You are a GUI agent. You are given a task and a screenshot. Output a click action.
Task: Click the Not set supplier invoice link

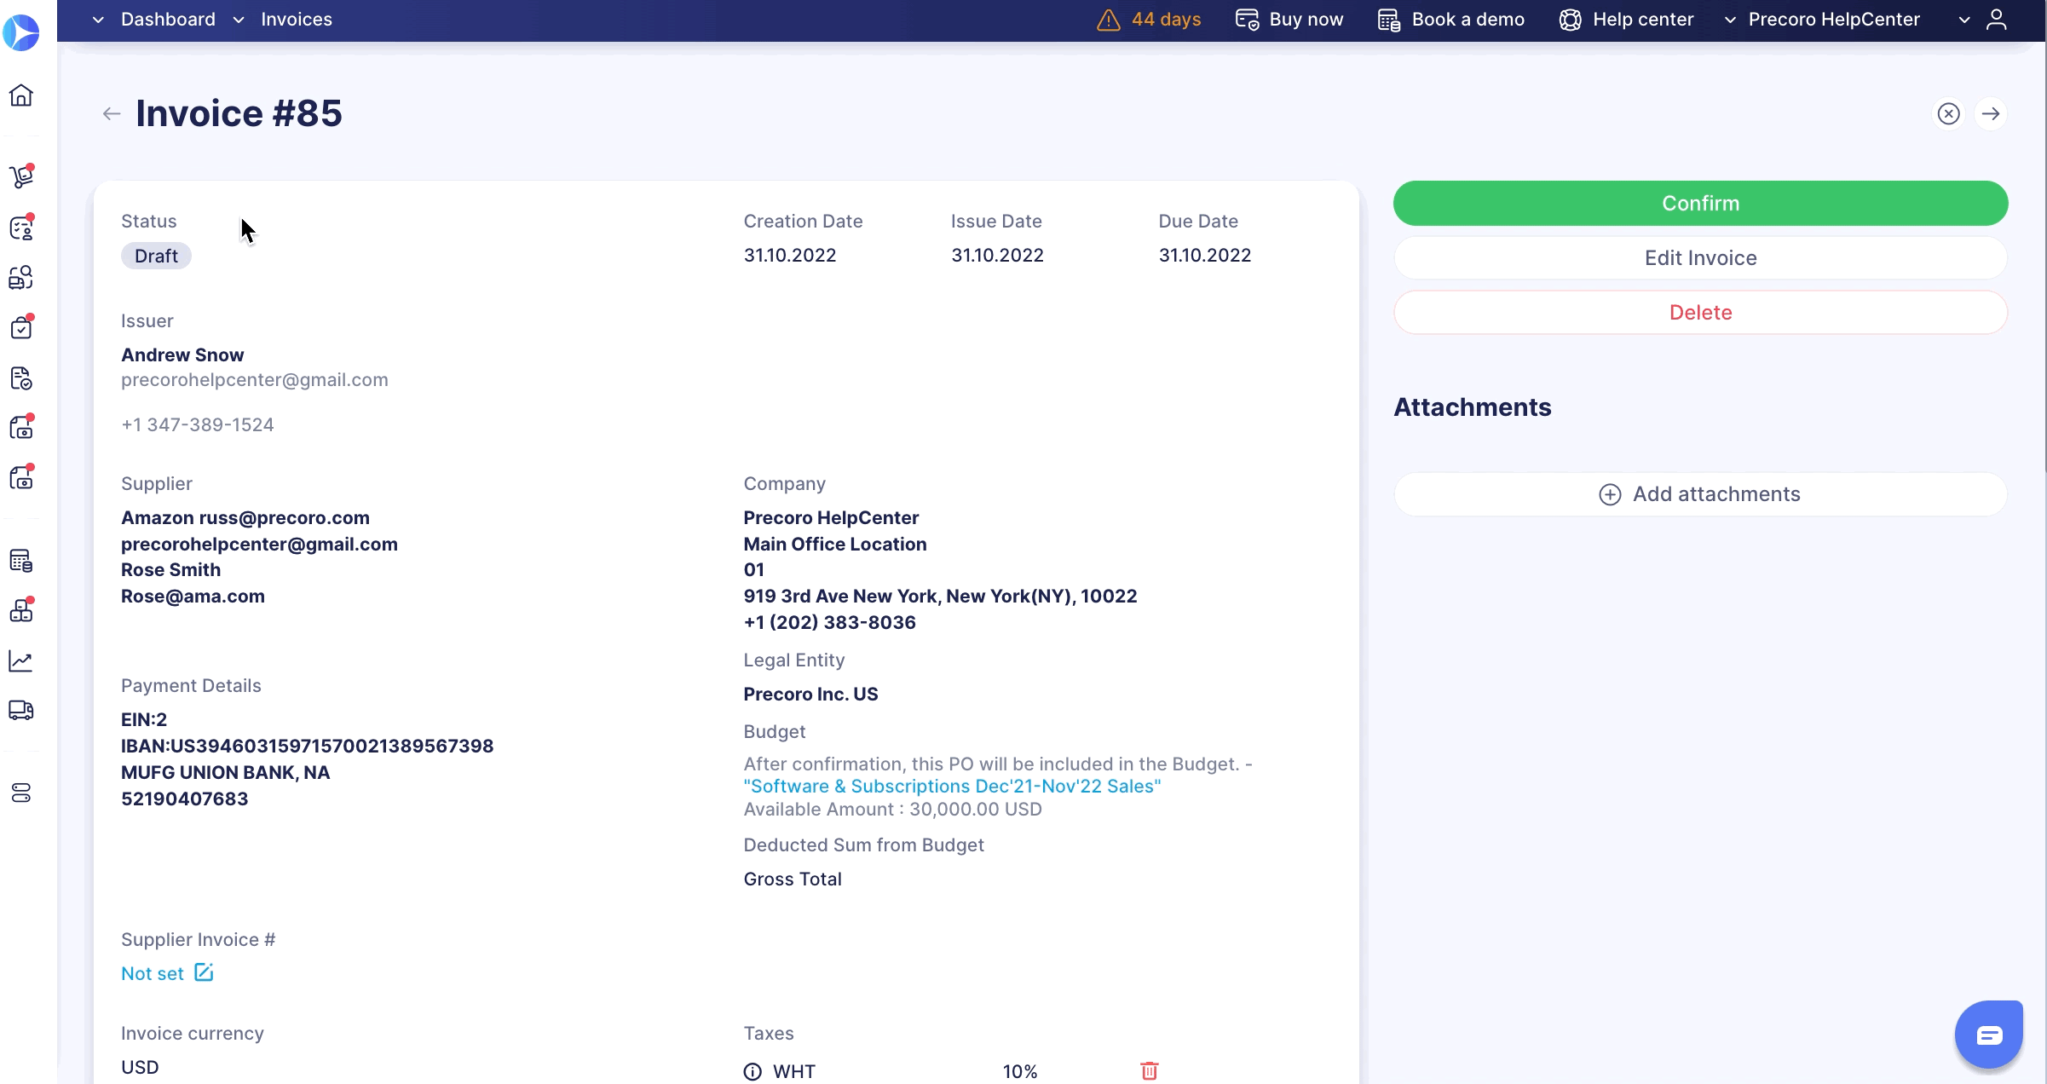click(153, 973)
